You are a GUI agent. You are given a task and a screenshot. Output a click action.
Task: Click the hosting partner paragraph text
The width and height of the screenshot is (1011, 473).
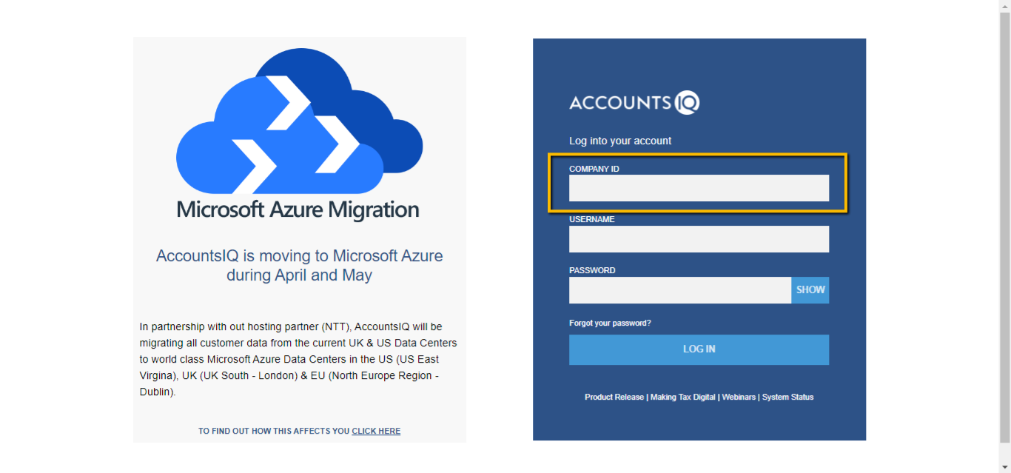tap(298, 359)
